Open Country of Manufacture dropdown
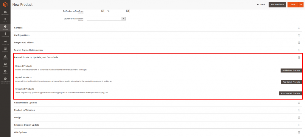The height and width of the screenshot is (137, 305). pos(123,18)
